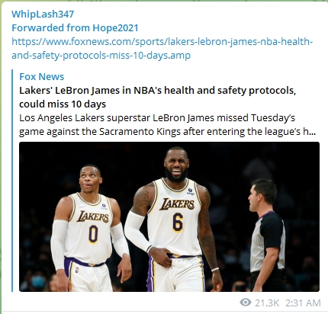Viewport: 328px width, 314px height.
Task: Click the "Forwarded from" label text
Action: point(50,27)
